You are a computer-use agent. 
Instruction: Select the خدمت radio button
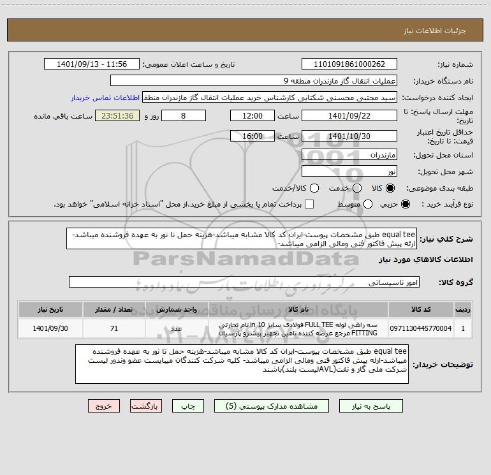point(357,188)
